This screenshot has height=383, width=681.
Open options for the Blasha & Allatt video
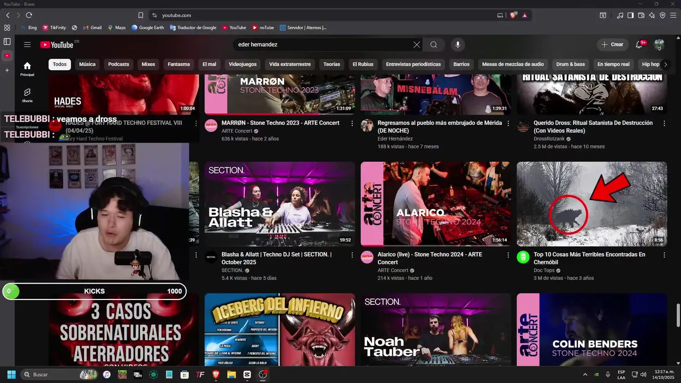click(x=352, y=255)
